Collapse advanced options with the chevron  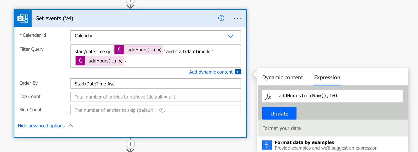tap(70, 126)
